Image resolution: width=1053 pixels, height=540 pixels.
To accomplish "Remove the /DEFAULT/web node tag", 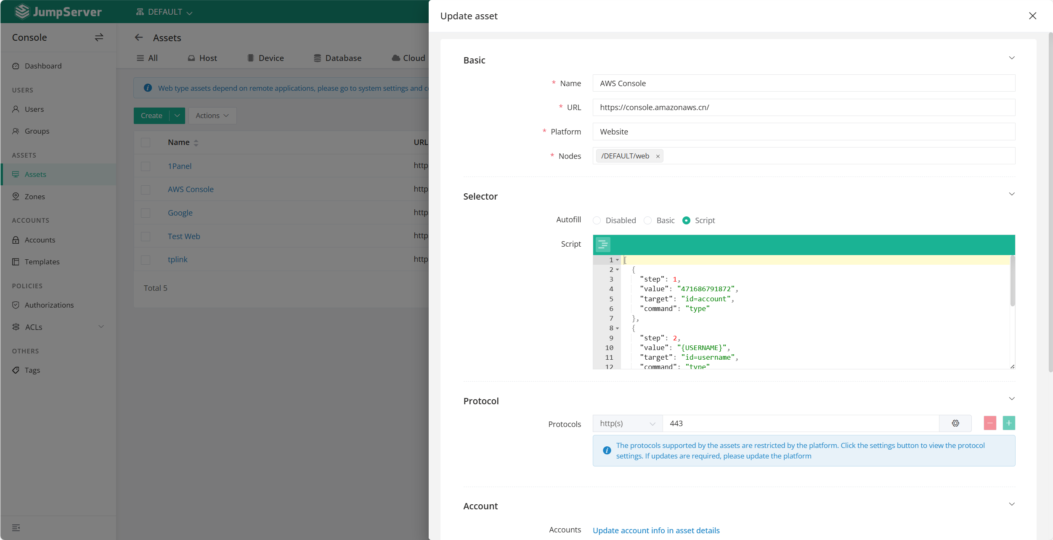I will pyautogui.click(x=658, y=156).
